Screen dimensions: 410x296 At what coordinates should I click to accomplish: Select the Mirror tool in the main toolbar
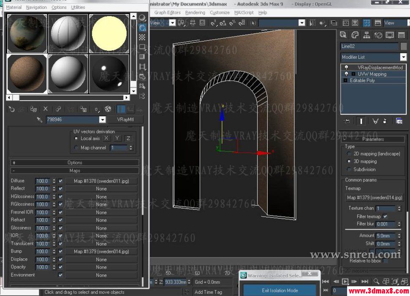tap(312, 23)
